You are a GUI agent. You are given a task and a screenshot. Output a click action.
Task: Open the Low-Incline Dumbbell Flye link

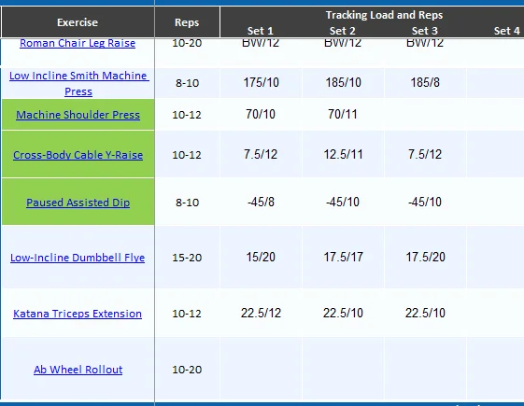pyautogui.click(x=78, y=258)
